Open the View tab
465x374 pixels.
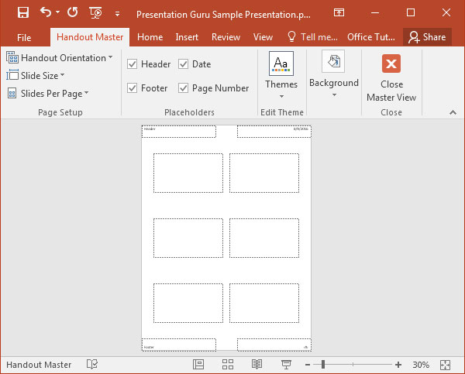pos(263,37)
